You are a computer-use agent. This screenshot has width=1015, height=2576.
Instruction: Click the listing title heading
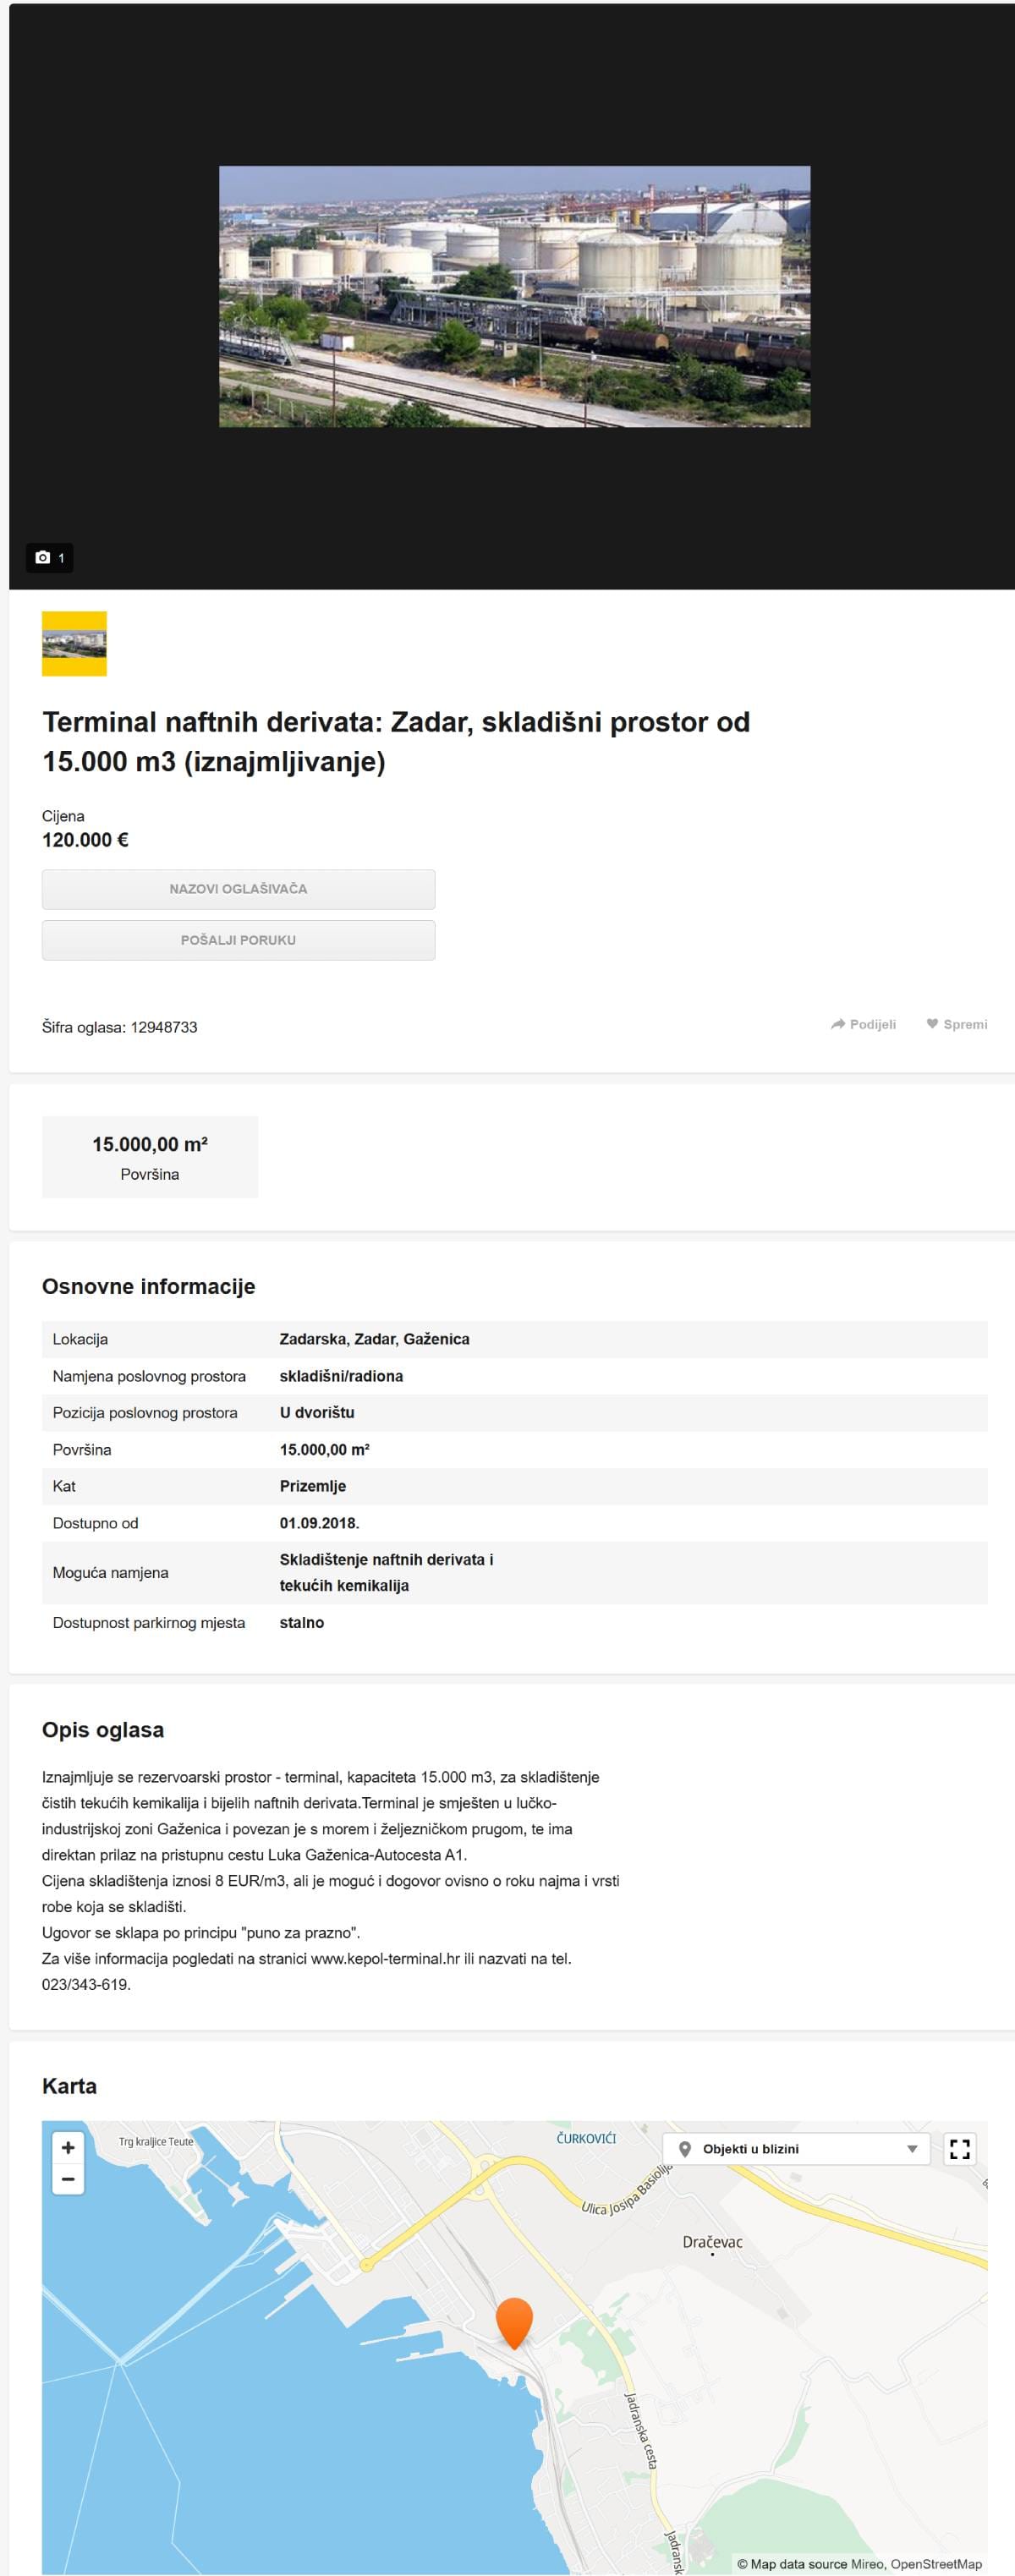pos(396,741)
